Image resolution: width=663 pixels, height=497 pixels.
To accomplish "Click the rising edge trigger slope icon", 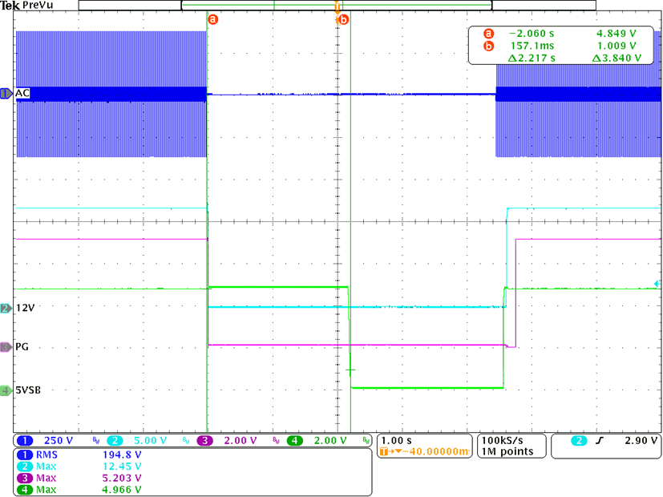I will point(599,441).
